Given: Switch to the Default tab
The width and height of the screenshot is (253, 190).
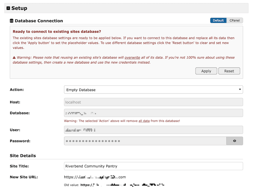Looking at the screenshot, I should coord(218,20).
